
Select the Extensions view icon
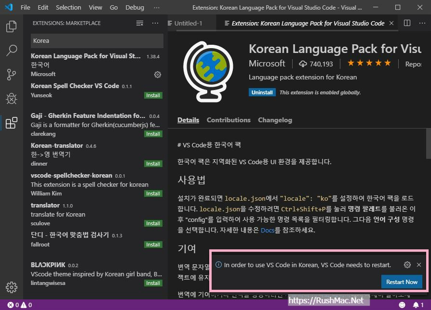[x=11, y=123]
